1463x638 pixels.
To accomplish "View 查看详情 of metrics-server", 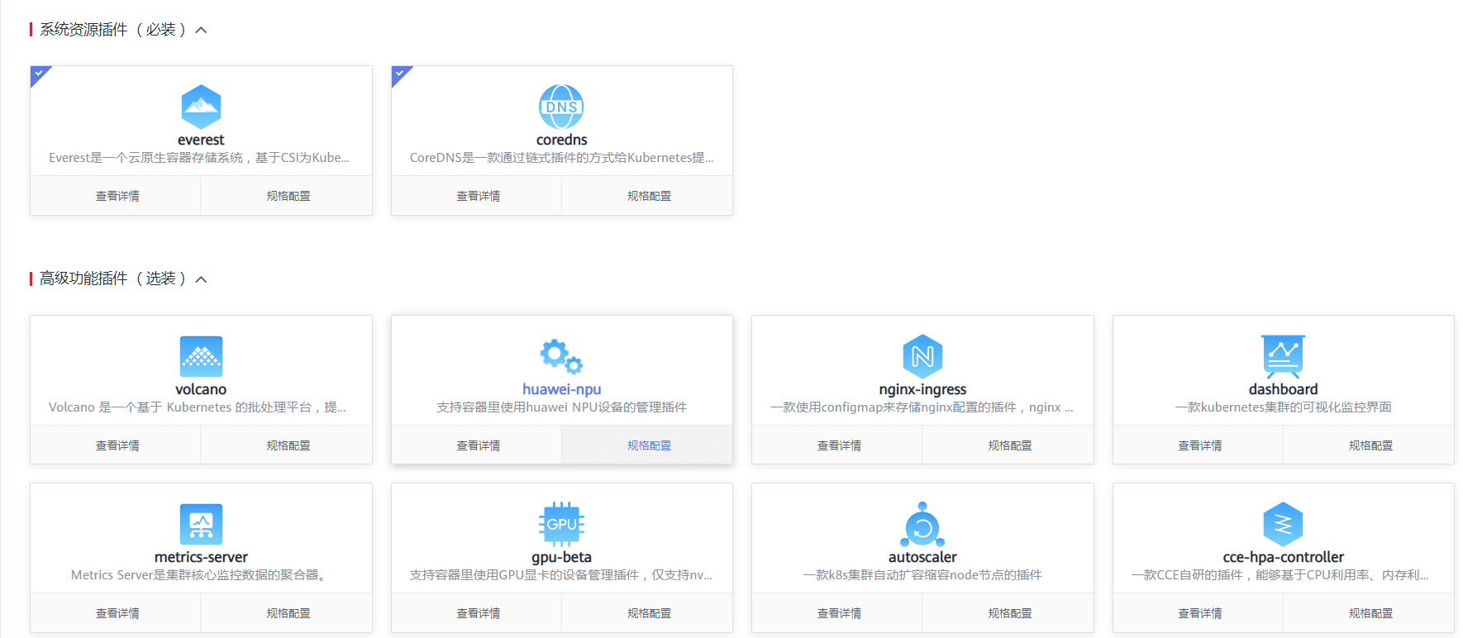I will coord(117,613).
